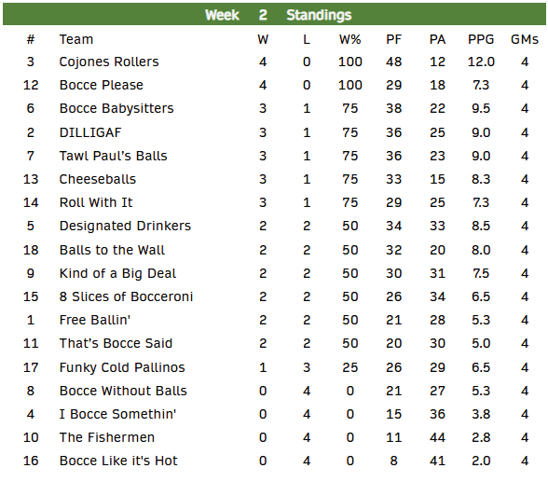Select the Bocce Babysitters team name

116,108
